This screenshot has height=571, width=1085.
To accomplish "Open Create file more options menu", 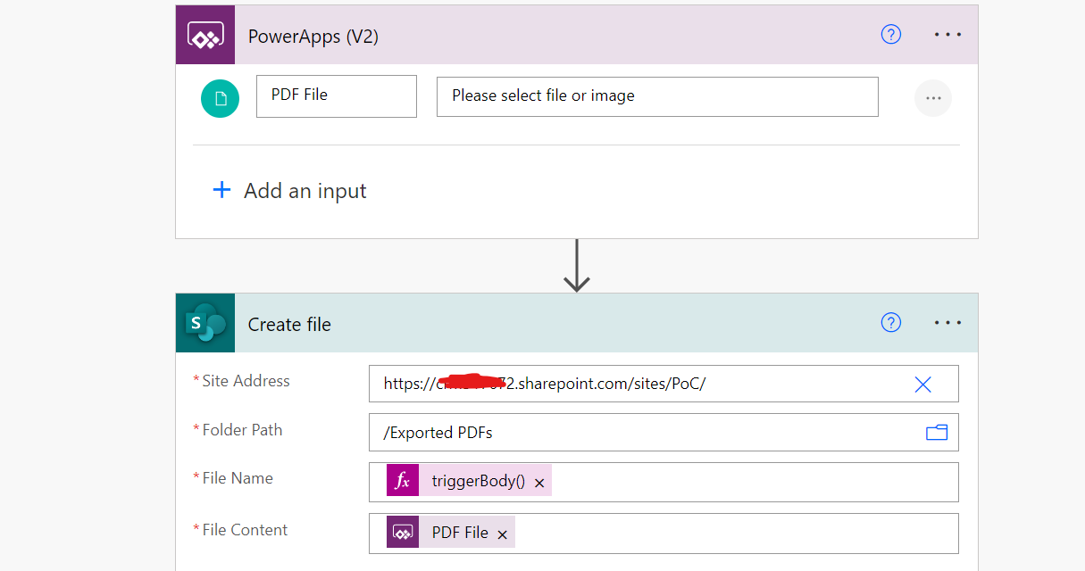I will coord(947,322).
